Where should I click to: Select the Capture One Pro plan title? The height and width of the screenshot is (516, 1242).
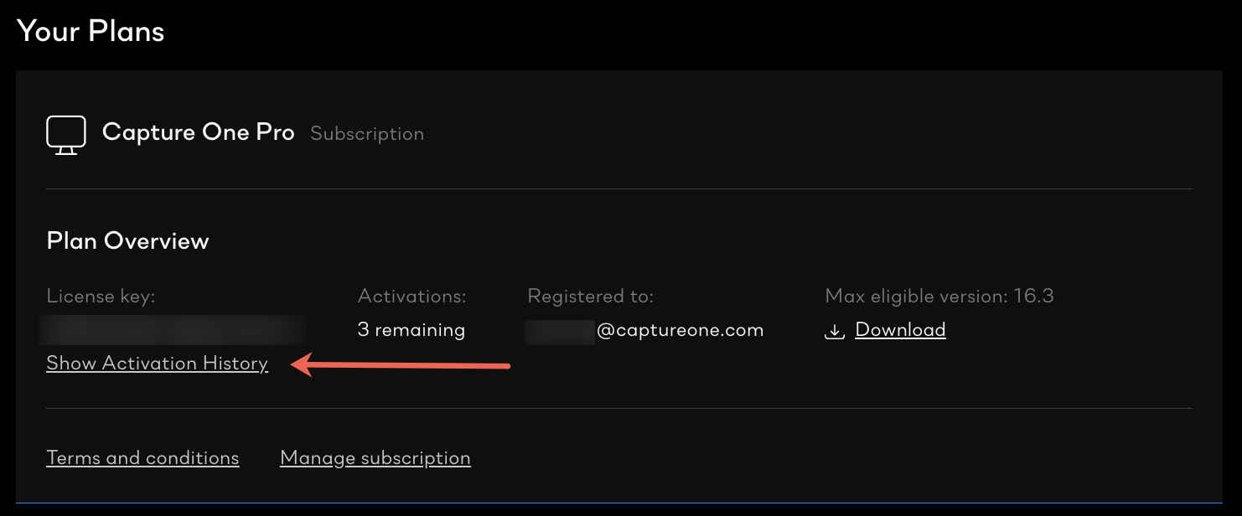199,132
